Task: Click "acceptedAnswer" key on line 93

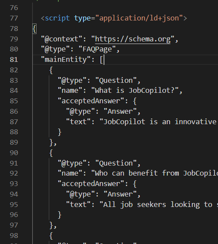Action: coord(91,183)
